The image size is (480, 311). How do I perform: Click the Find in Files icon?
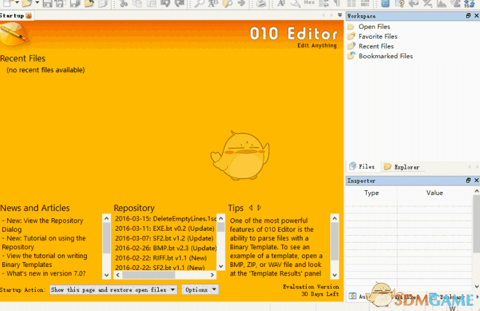click(228, 4)
